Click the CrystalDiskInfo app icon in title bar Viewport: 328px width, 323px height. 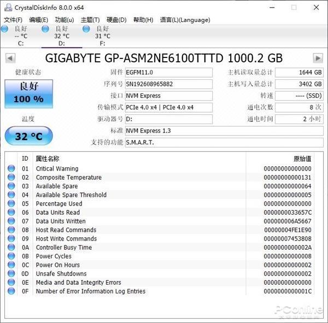[x=8, y=8]
